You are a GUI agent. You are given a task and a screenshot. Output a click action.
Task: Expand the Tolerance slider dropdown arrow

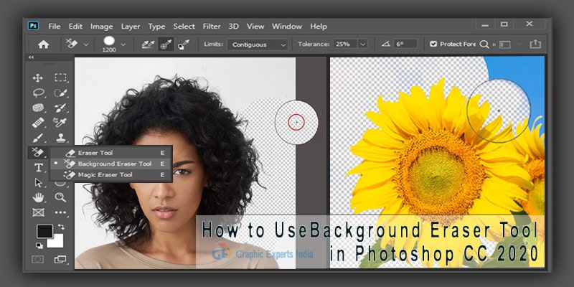363,44
